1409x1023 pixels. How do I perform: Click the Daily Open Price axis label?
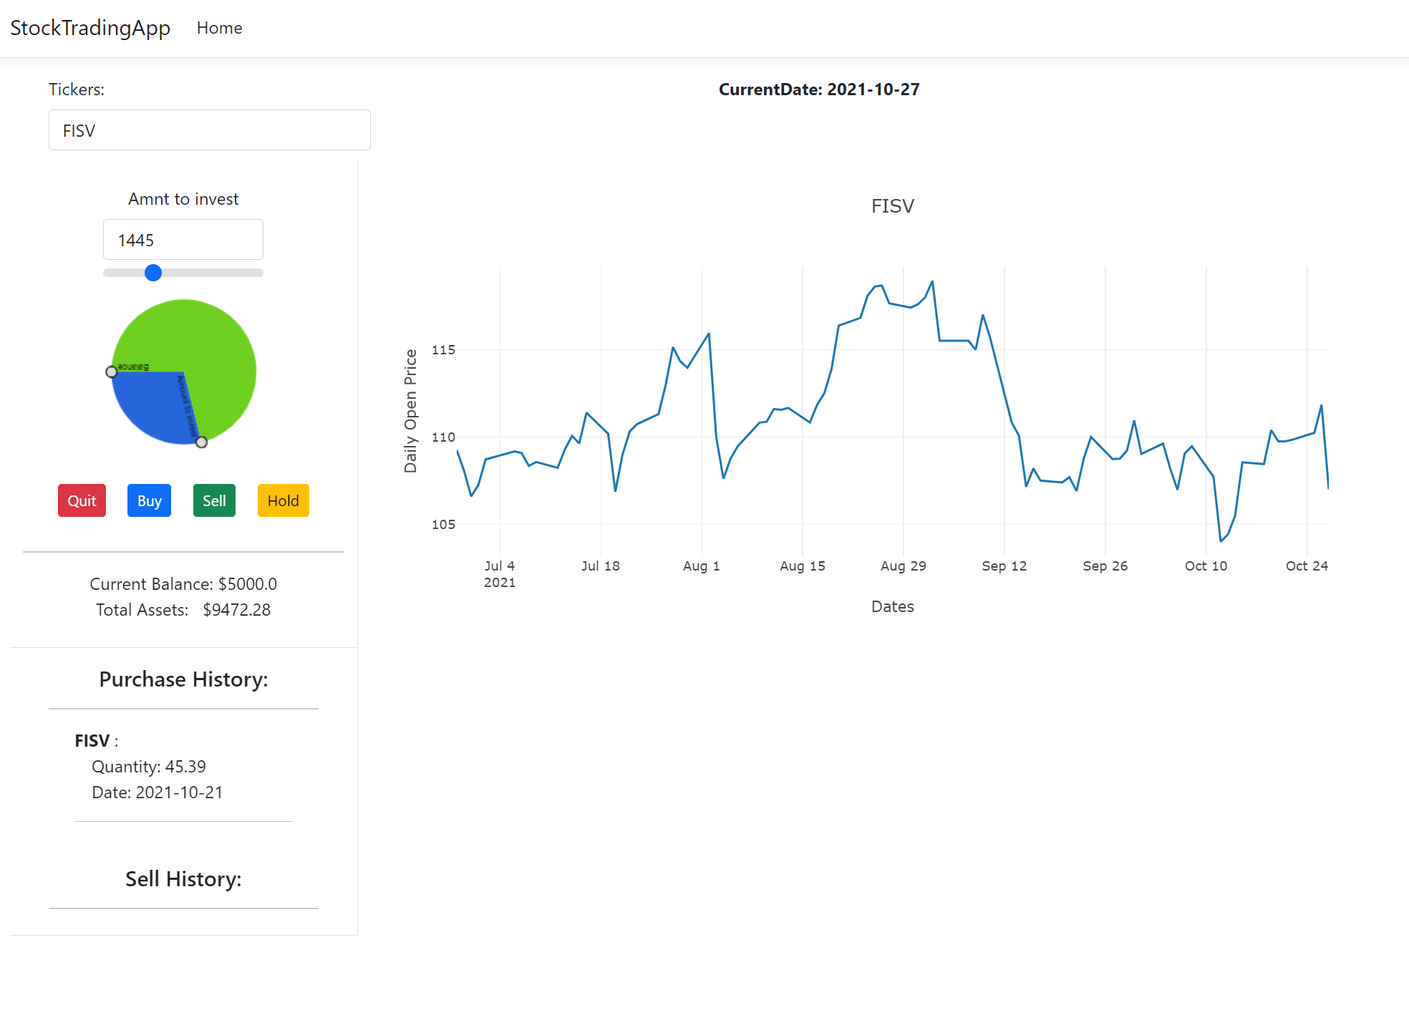point(411,411)
